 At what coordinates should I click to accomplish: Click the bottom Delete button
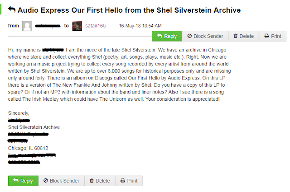point(100,181)
